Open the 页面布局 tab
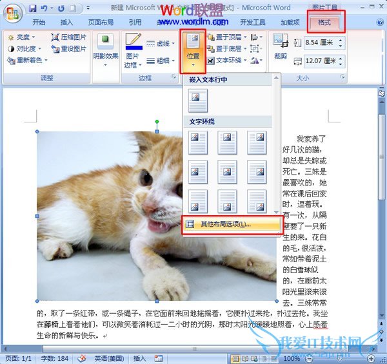The width and height of the screenshot is (387, 364). pos(101,23)
